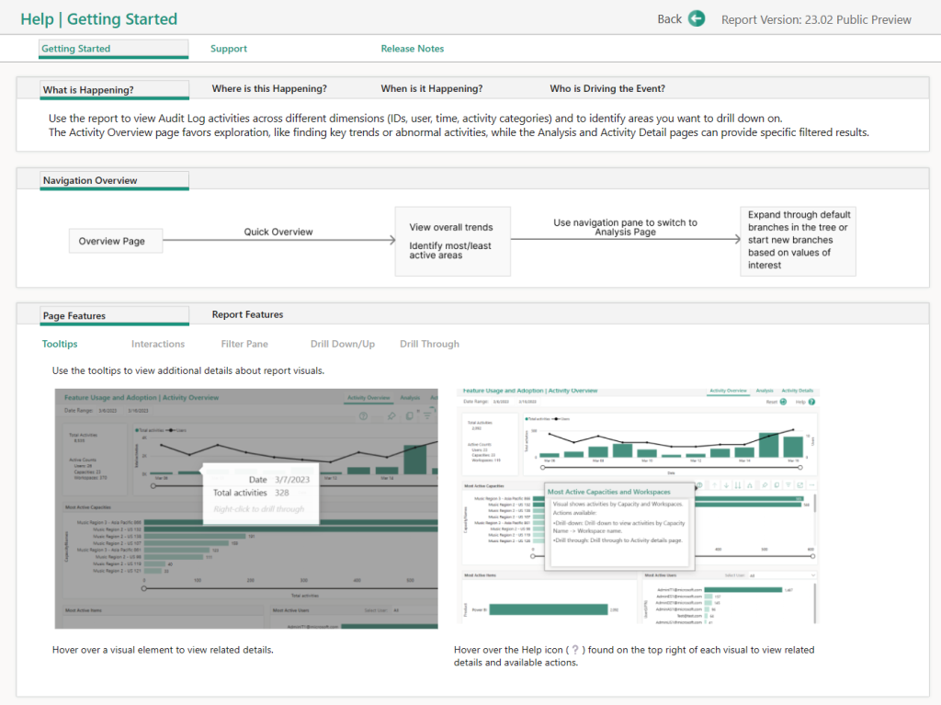Screen dimensions: 941x705
Task: Select the Release Notes link
Action: 412,48
